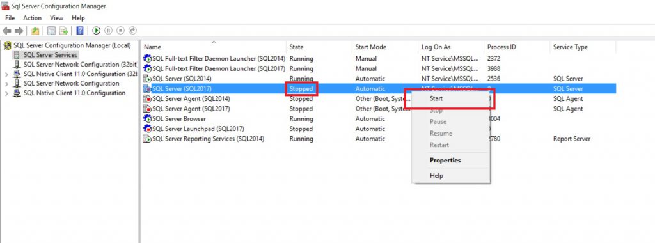Screen dimensions: 655x243
Task: Click the Report Server service type cell
Action: [x=572, y=139]
